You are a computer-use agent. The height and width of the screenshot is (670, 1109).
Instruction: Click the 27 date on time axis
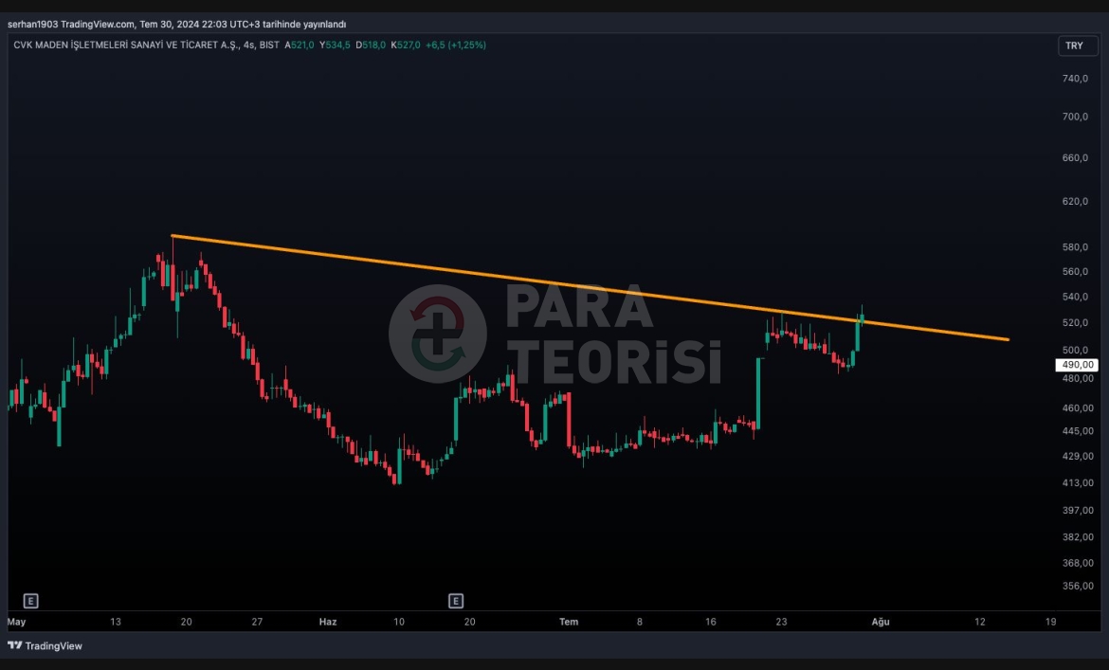point(257,622)
